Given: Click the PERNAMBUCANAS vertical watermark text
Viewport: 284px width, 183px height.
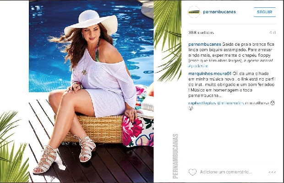Looking at the screenshot, I should click(175, 156).
